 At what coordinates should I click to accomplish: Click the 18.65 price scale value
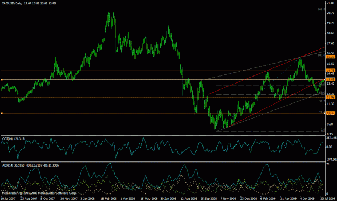click(x=331, y=33)
